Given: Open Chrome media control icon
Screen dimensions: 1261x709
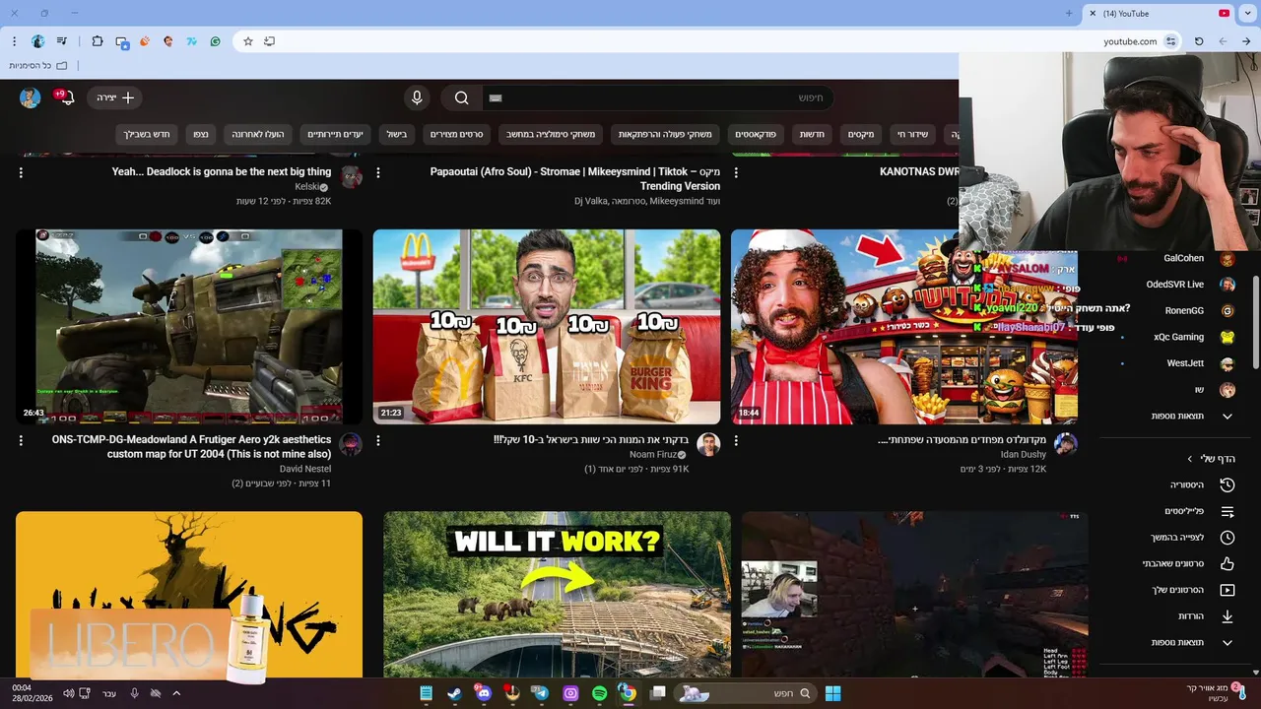Looking at the screenshot, I should click(x=62, y=41).
